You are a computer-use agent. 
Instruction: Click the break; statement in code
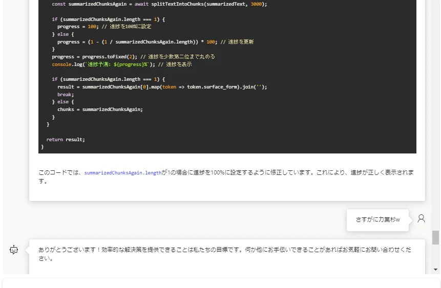pyautogui.click(x=66, y=95)
